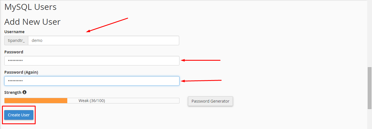Viewport: 372px width, 129px height.
Task: Click into the Password field
Action: tap(92, 61)
